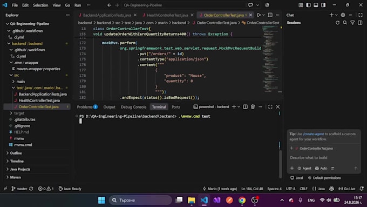Click master branch in status bar
The height and width of the screenshot is (207, 367).
[19, 189]
